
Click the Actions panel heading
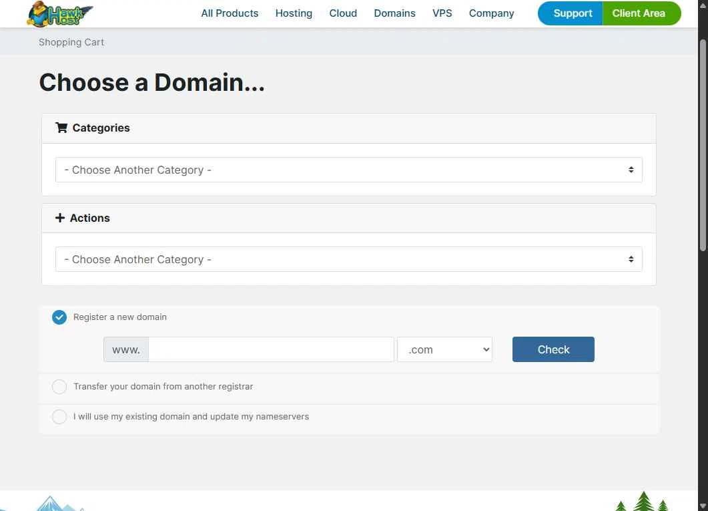click(90, 218)
